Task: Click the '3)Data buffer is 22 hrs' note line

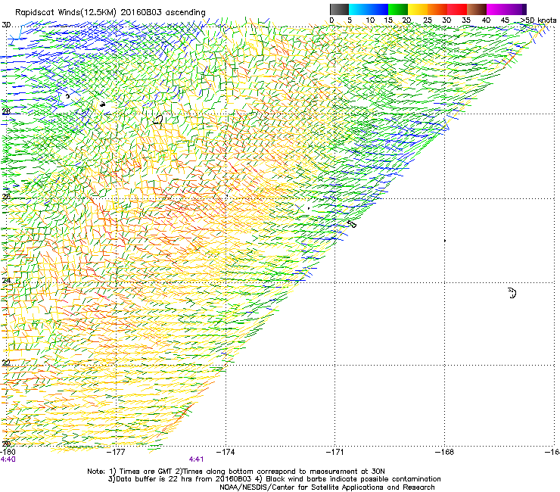Action: click(274, 479)
